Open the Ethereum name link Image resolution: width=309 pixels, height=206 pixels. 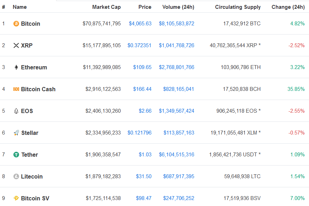pos(34,67)
